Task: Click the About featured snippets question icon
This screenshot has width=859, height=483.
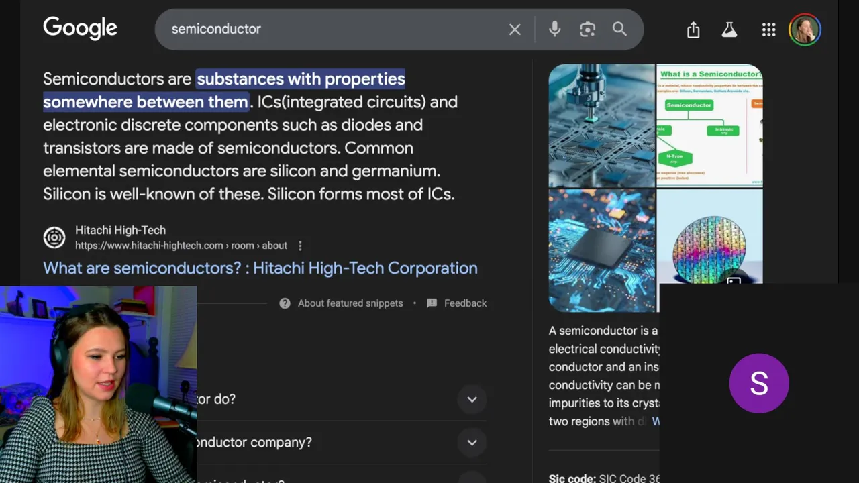Action: click(x=285, y=303)
